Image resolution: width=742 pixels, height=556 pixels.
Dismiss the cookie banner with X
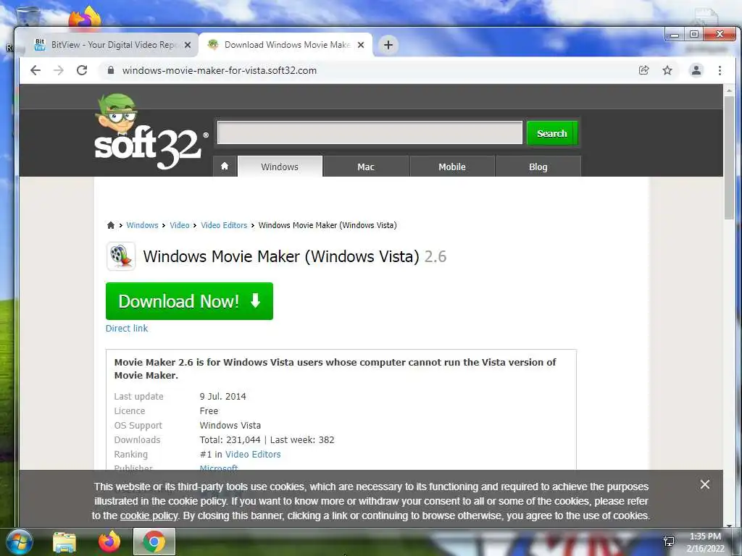pos(704,484)
